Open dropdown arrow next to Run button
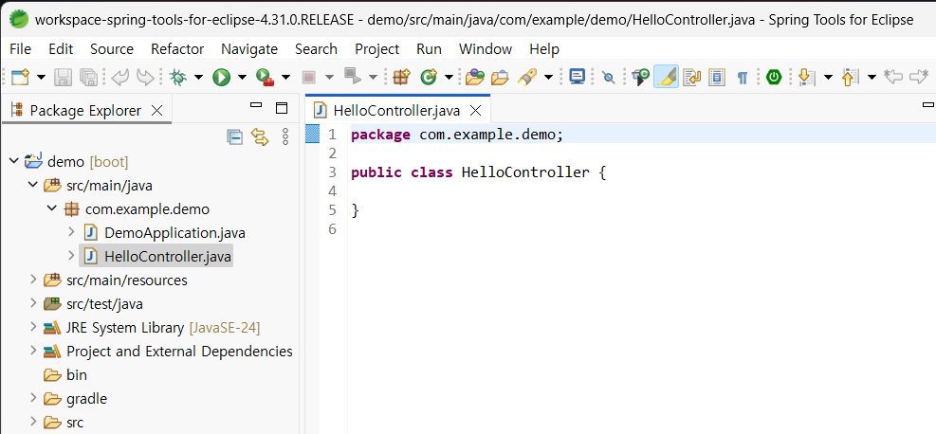Viewport: 936px width, 434px height. 242,78
